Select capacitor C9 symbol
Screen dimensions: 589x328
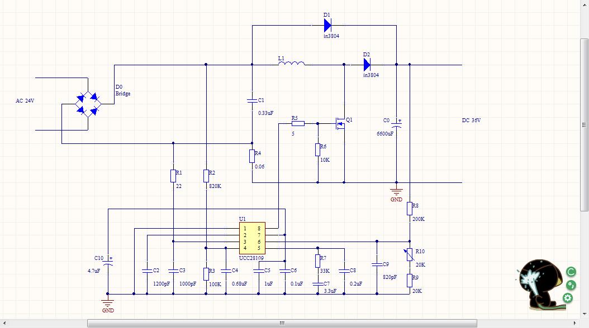[377, 264]
